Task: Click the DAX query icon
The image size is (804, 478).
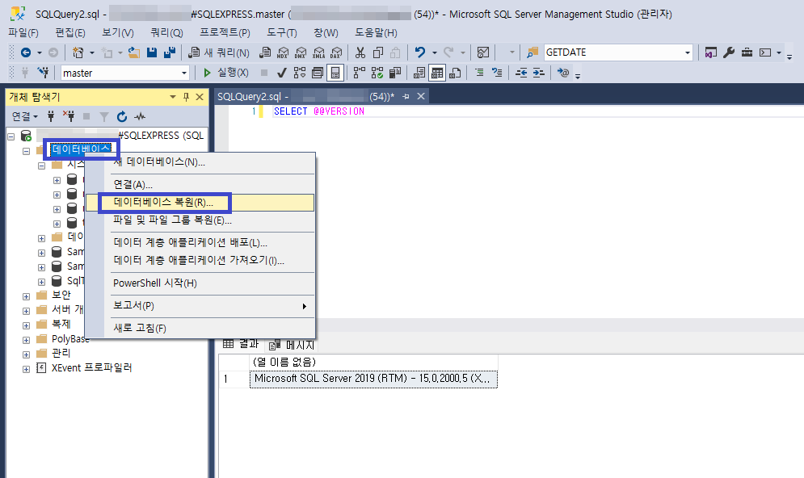Action: pos(336,52)
